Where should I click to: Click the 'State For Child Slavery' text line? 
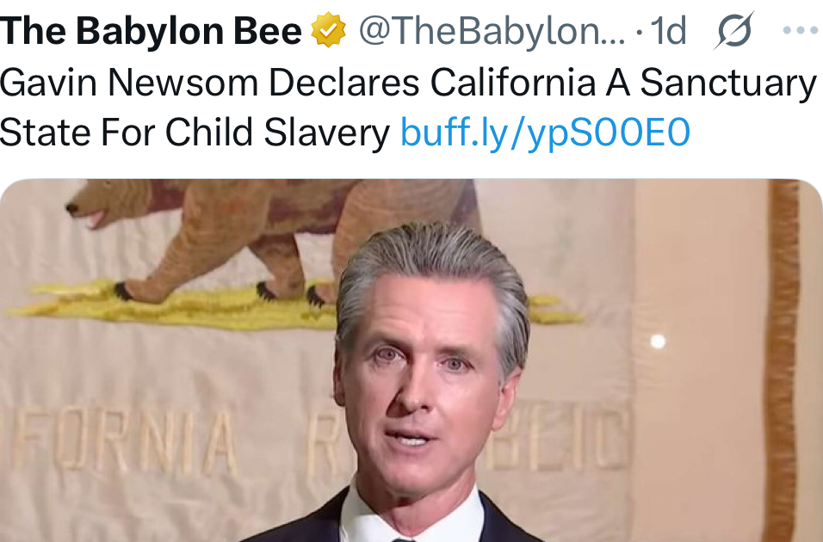point(195,132)
